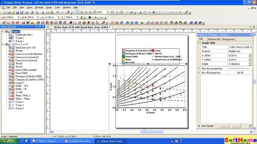Switch to the Background tab
The height and width of the screenshot is (144, 257).
click(x=228, y=39)
